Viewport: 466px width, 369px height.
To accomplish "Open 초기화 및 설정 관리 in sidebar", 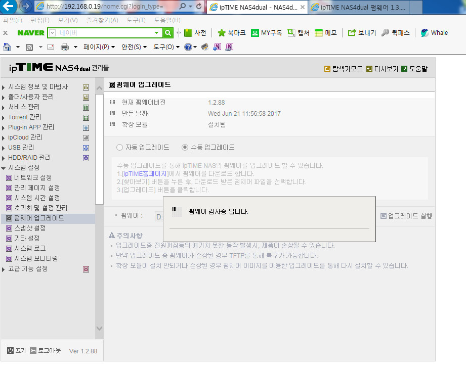I will [40, 208].
